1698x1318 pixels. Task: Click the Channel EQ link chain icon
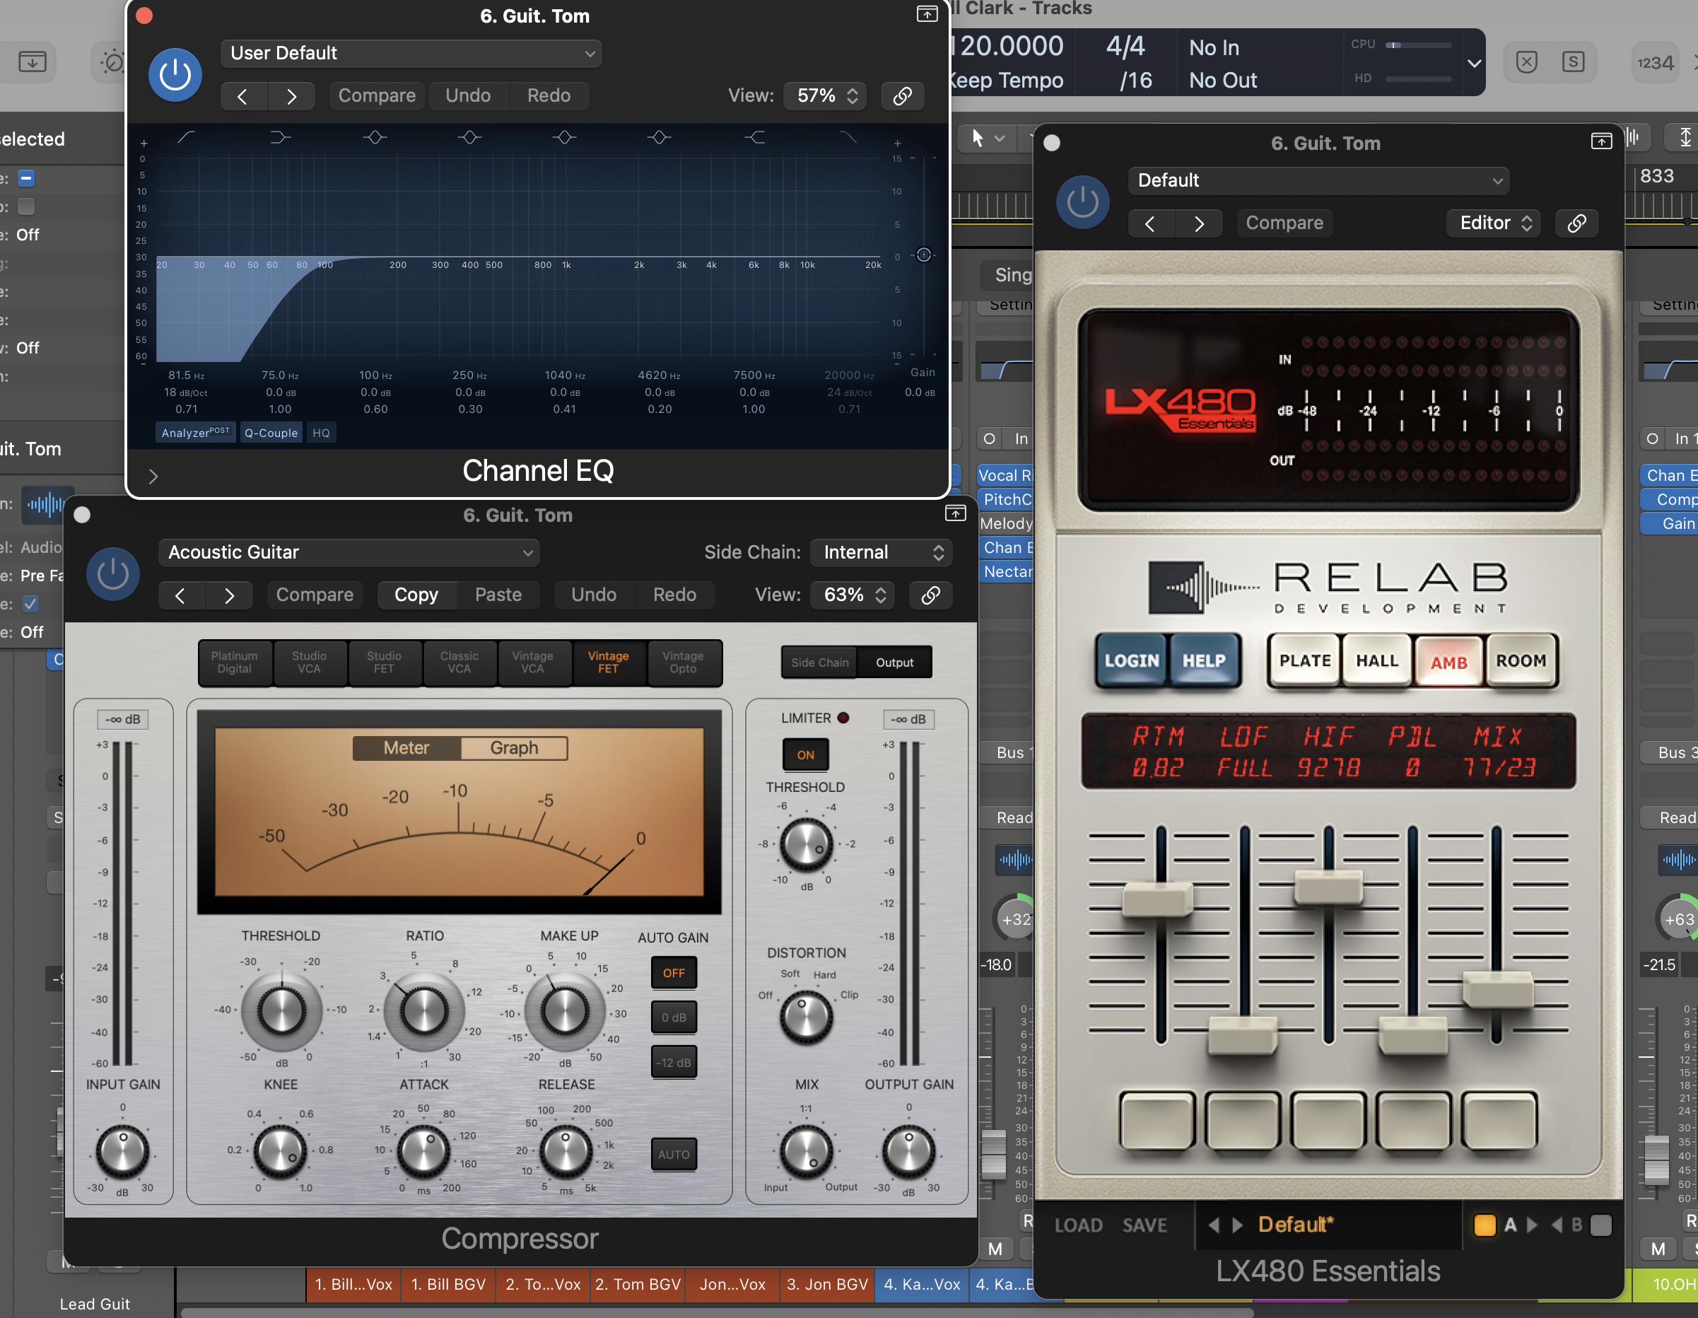[902, 95]
